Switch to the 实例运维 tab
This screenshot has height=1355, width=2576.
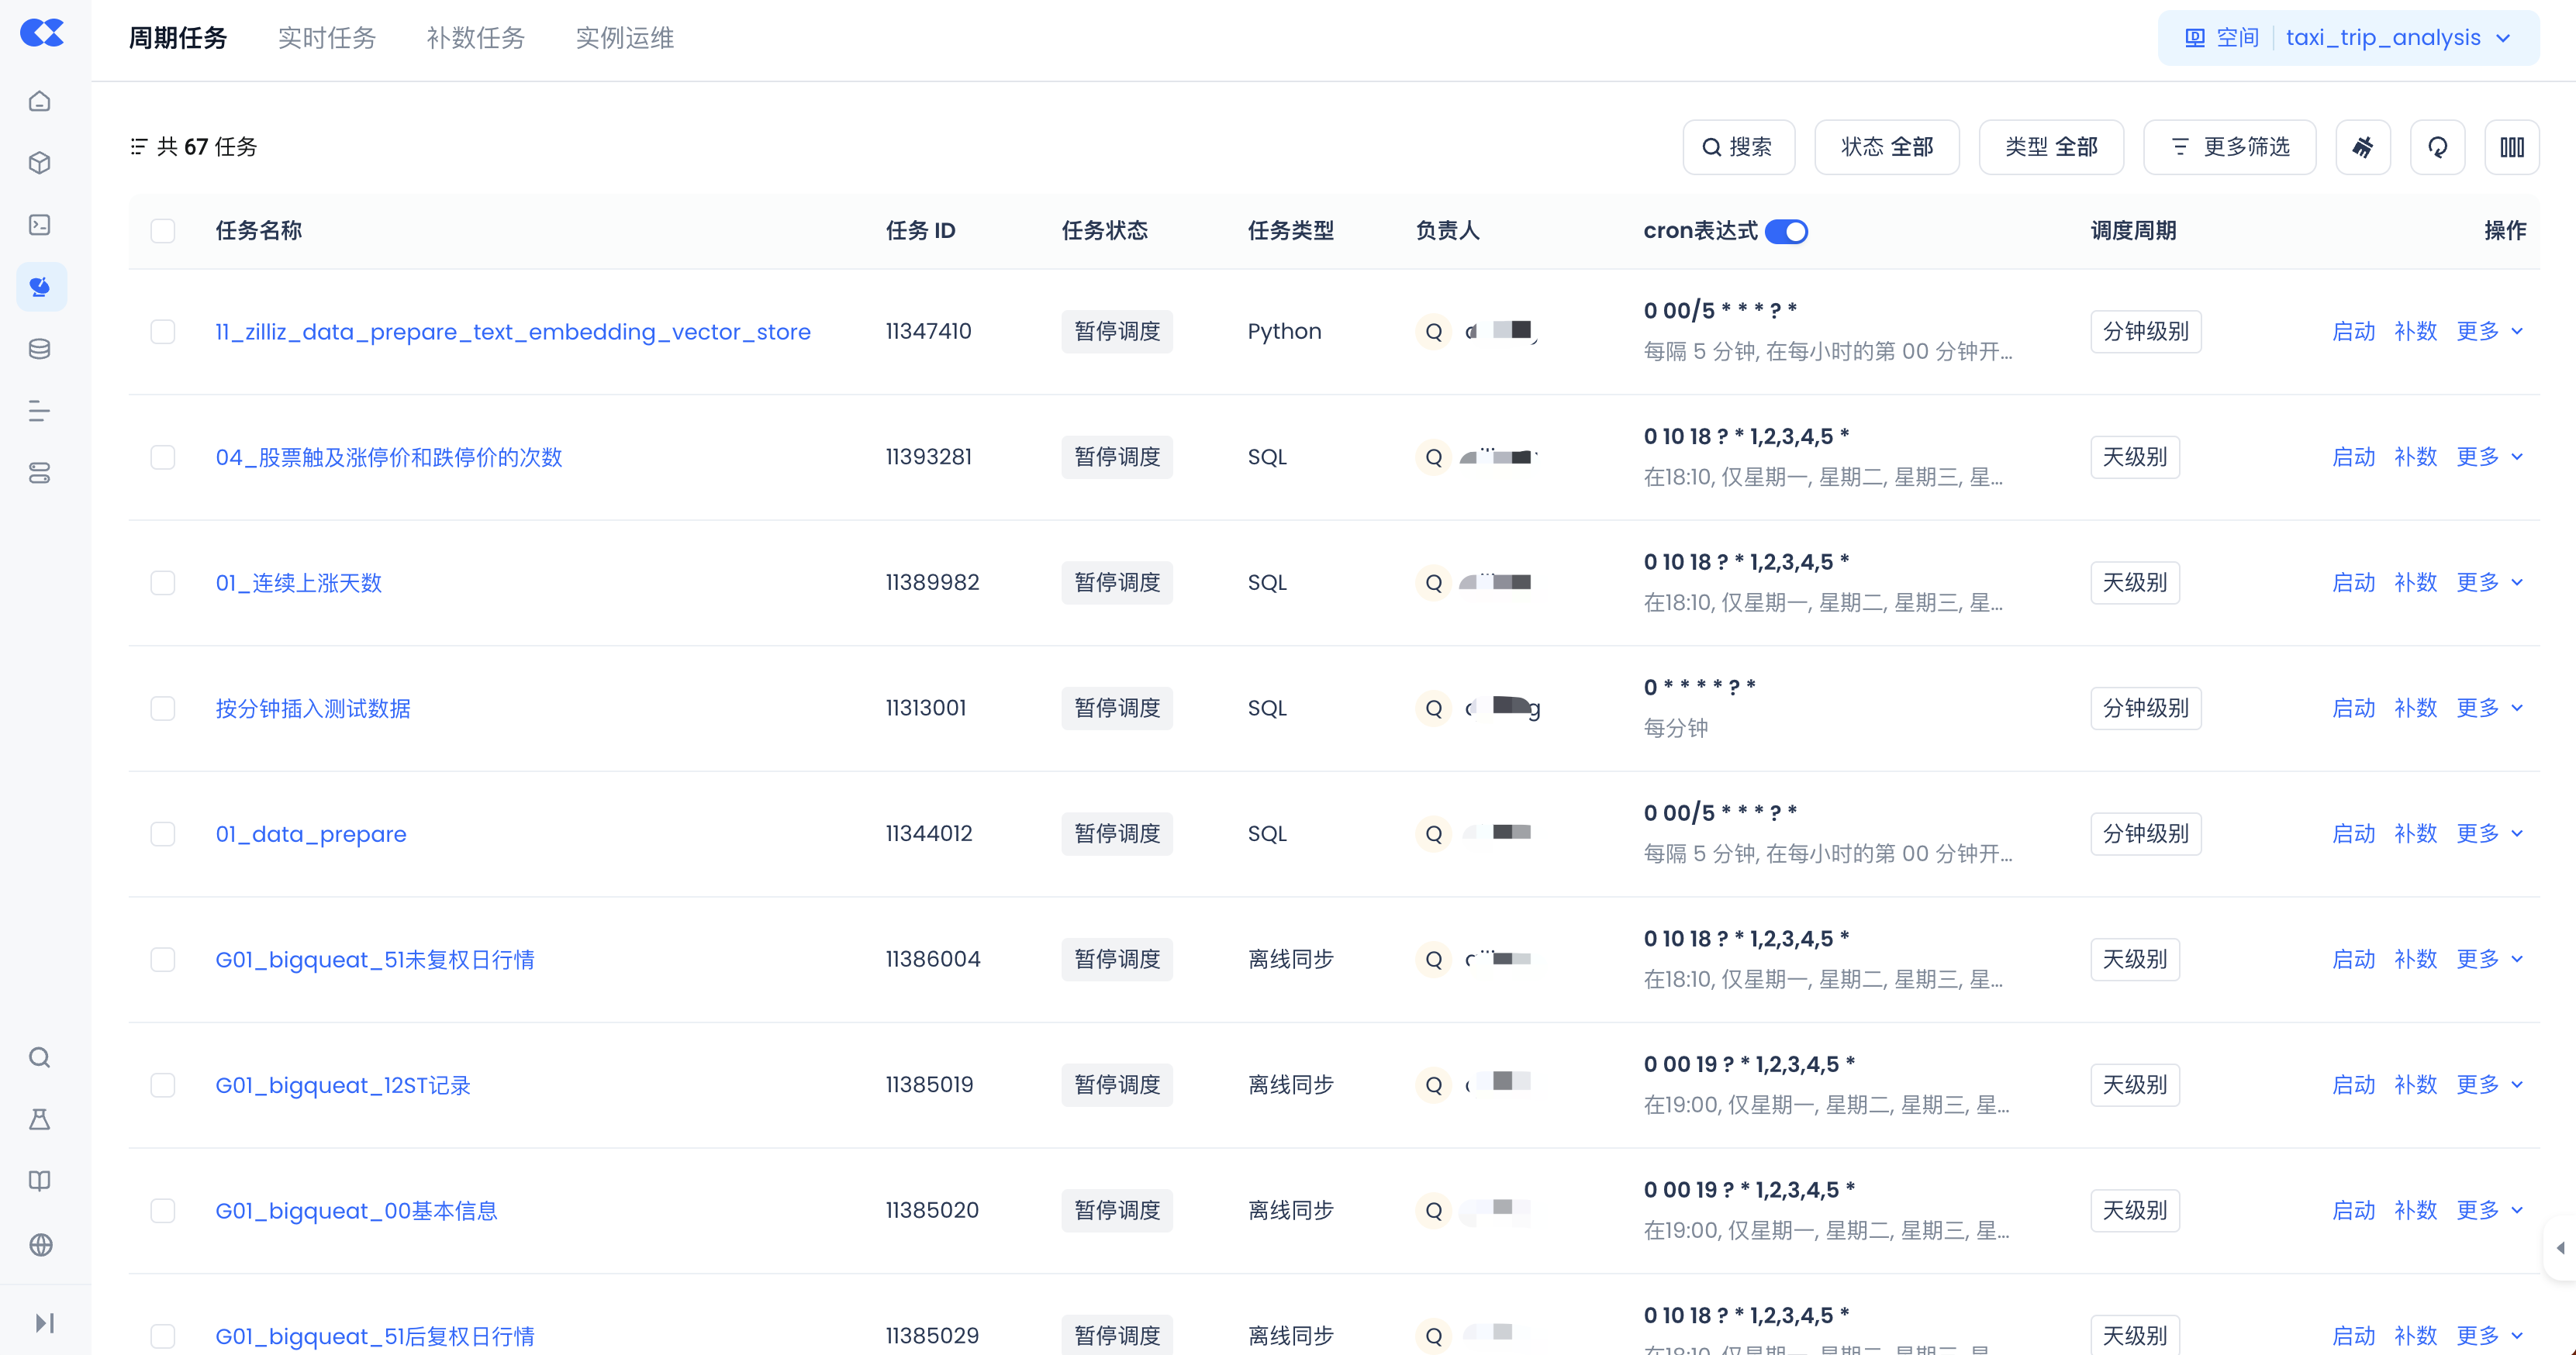pyautogui.click(x=624, y=38)
